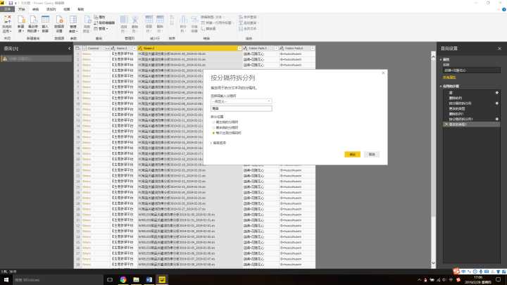Open the File (文件) ribbon tab
507x285 pixels.
coord(7,9)
